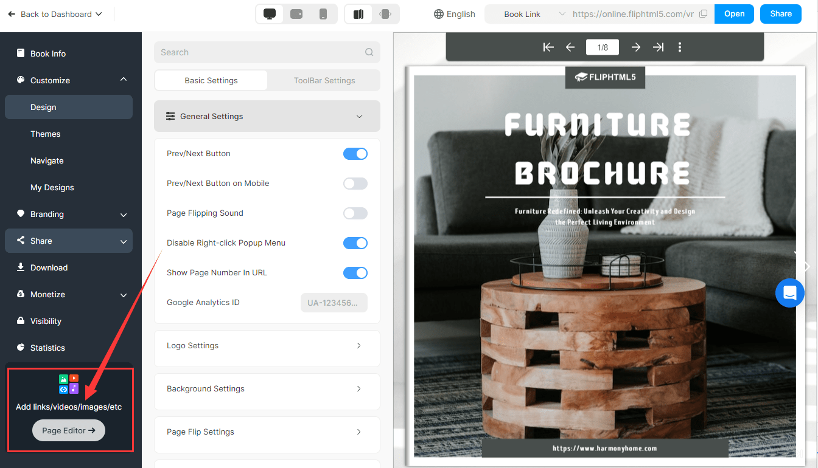The height and width of the screenshot is (468, 818).
Task: Click the Book Info icon
Action: (21, 53)
